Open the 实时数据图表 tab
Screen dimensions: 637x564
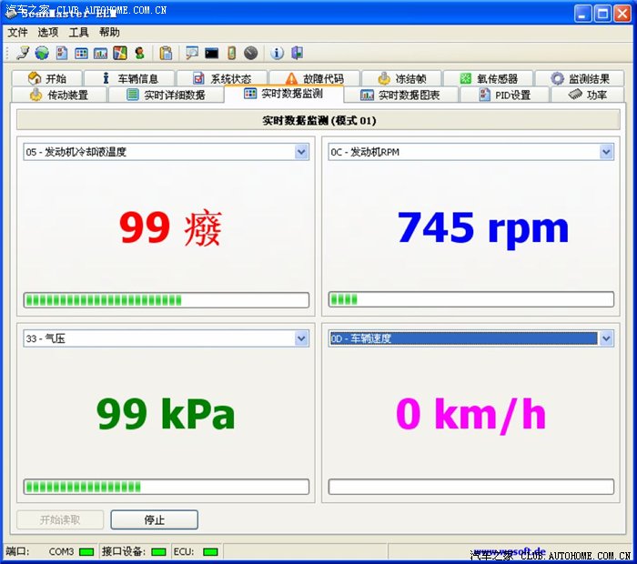(399, 95)
